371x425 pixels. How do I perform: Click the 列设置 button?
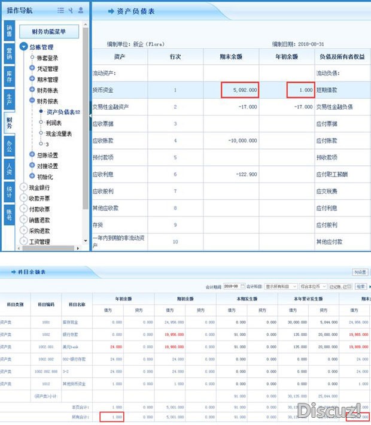pos(360,272)
